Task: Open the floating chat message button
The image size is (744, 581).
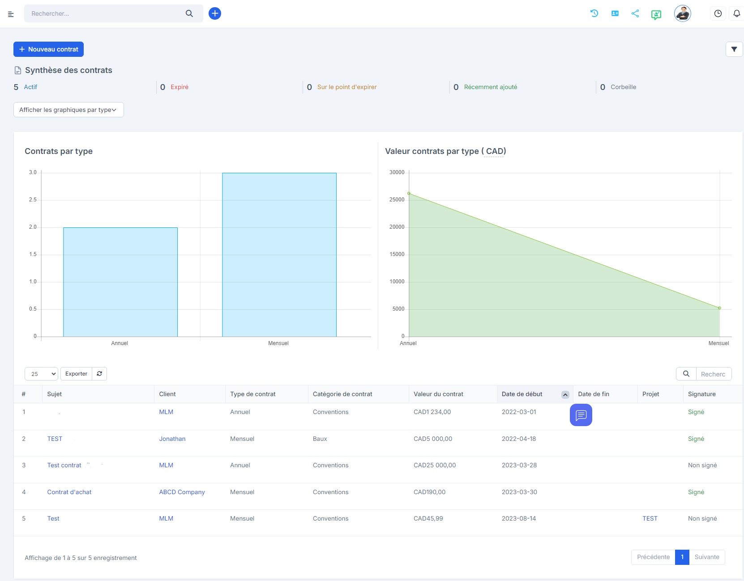Action: coord(581,415)
